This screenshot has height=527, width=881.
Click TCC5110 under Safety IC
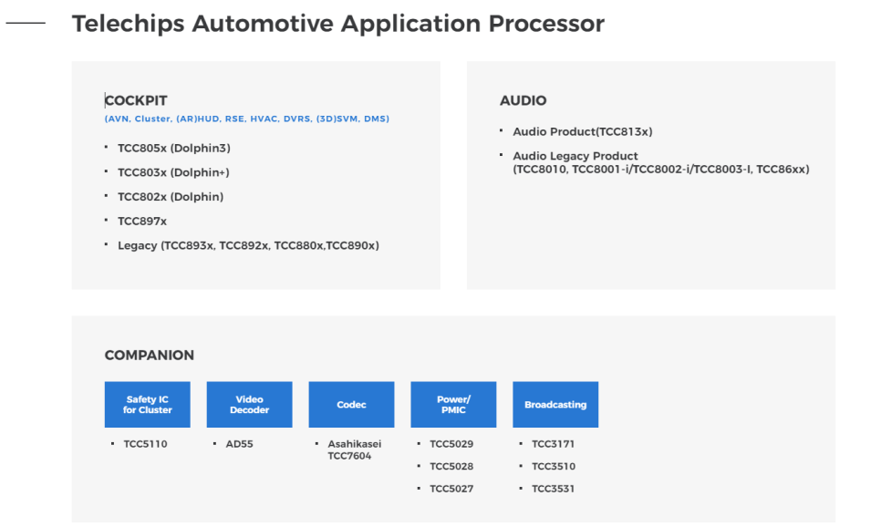(x=146, y=444)
